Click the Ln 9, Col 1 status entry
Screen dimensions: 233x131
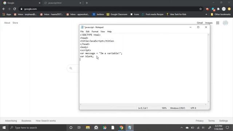click(143, 108)
